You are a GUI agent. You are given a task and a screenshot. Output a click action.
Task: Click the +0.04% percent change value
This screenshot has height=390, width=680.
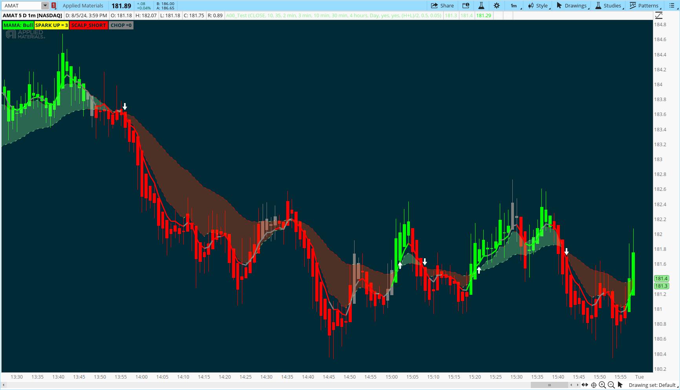pyautogui.click(x=144, y=8)
